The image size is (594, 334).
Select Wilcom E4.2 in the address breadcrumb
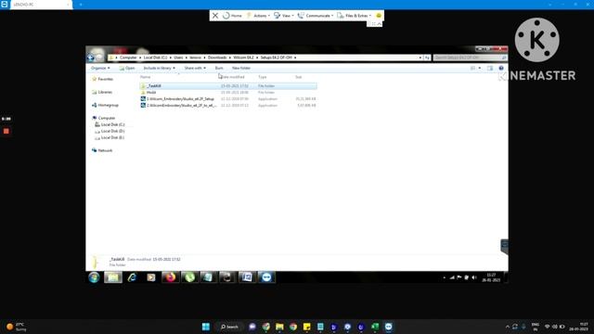click(x=243, y=58)
